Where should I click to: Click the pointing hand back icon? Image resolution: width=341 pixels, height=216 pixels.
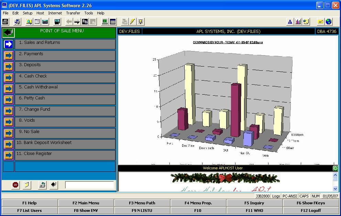point(9,33)
